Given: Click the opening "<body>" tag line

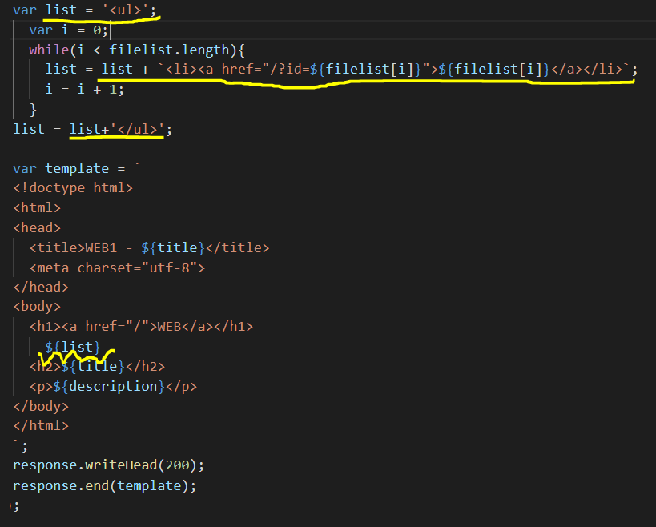Looking at the screenshot, I should point(37,307).
